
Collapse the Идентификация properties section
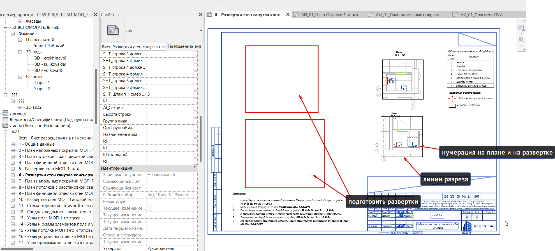(x=195, y=168)
